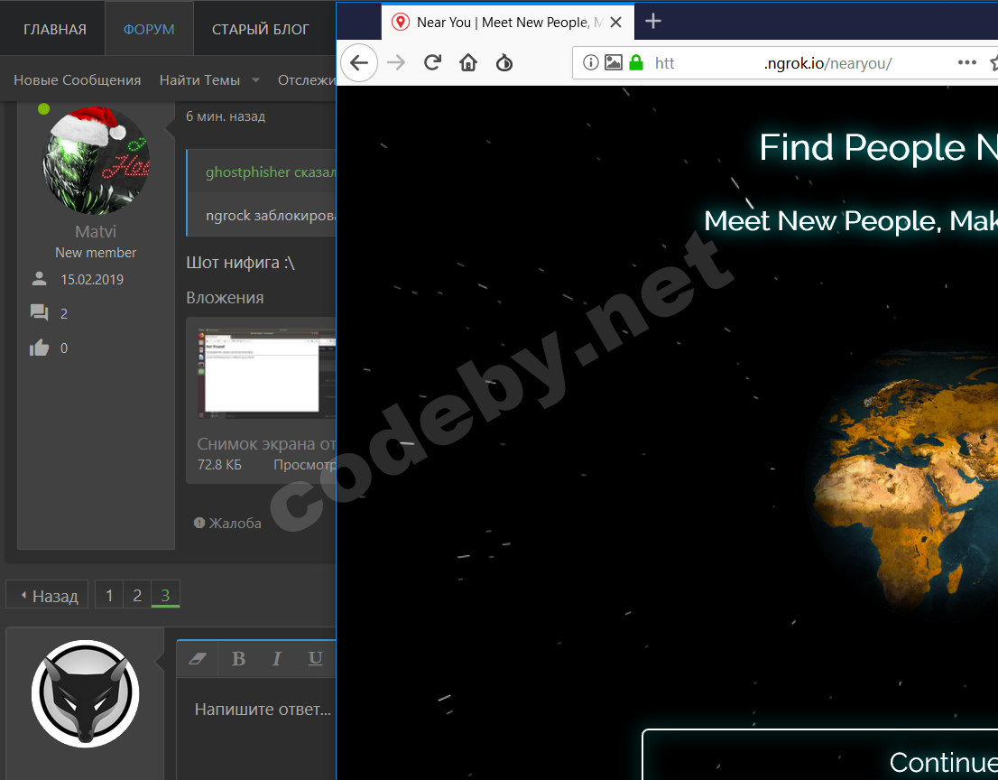Click Найти Темы link
This screenshot has height=780, width=998.
[199, 80]
